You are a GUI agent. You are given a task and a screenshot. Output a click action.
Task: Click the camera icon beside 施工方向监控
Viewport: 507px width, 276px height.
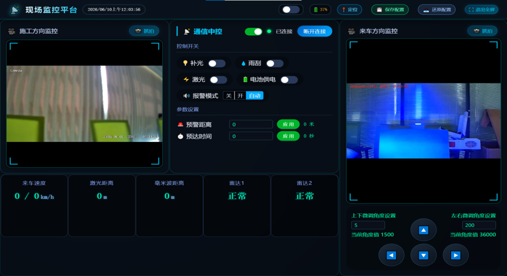[11, 31]
